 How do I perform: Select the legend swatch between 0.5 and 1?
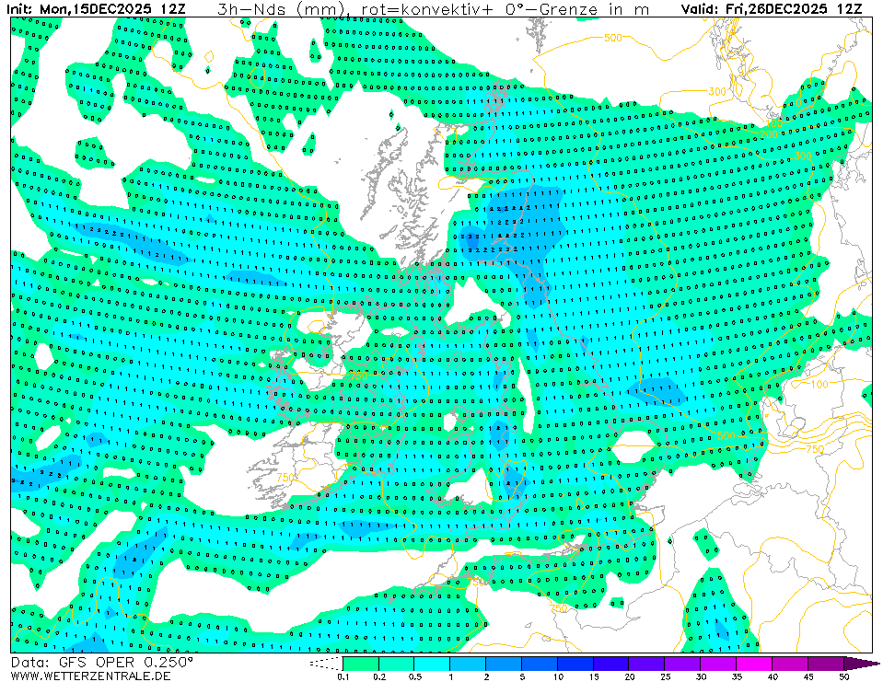432,663
